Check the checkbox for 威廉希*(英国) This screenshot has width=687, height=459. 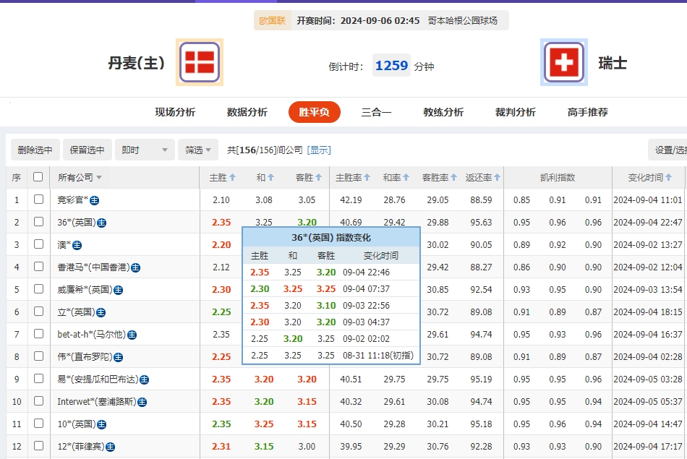tap(39, 289)
